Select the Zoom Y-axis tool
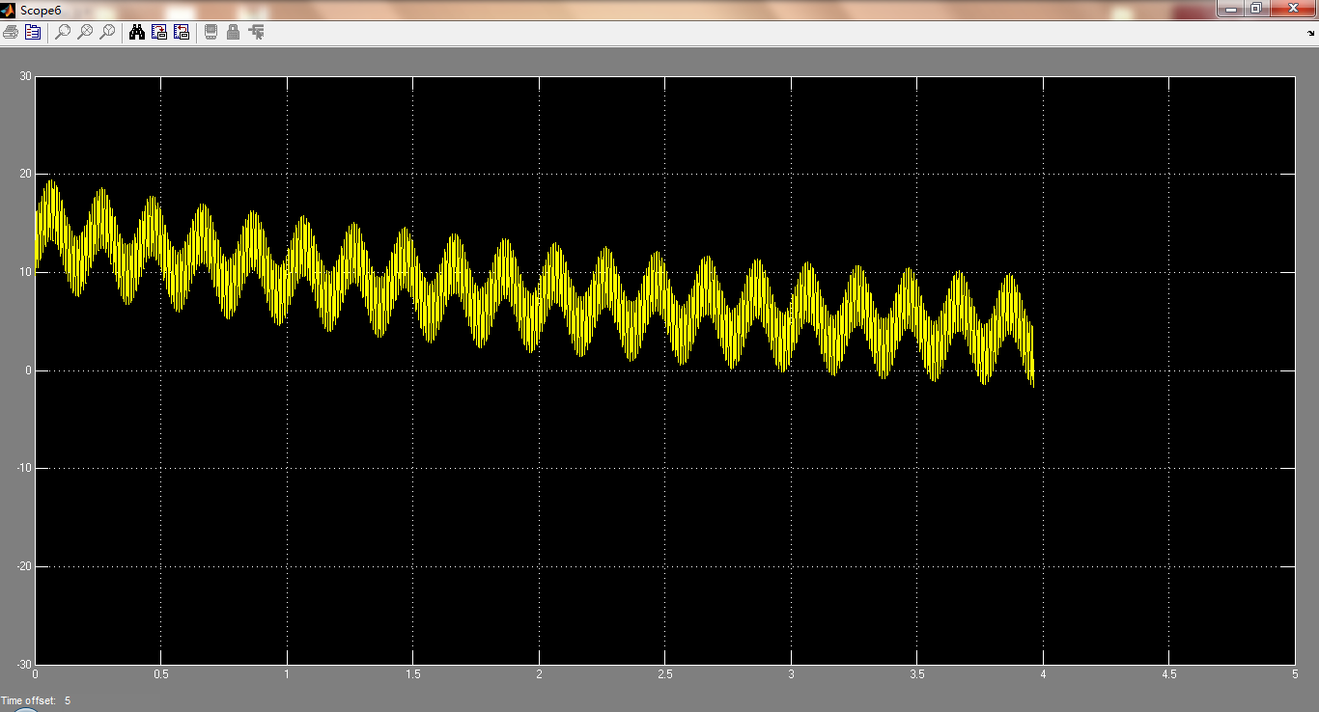Screen dimensions: 1319x712 [x=107, y=32]
